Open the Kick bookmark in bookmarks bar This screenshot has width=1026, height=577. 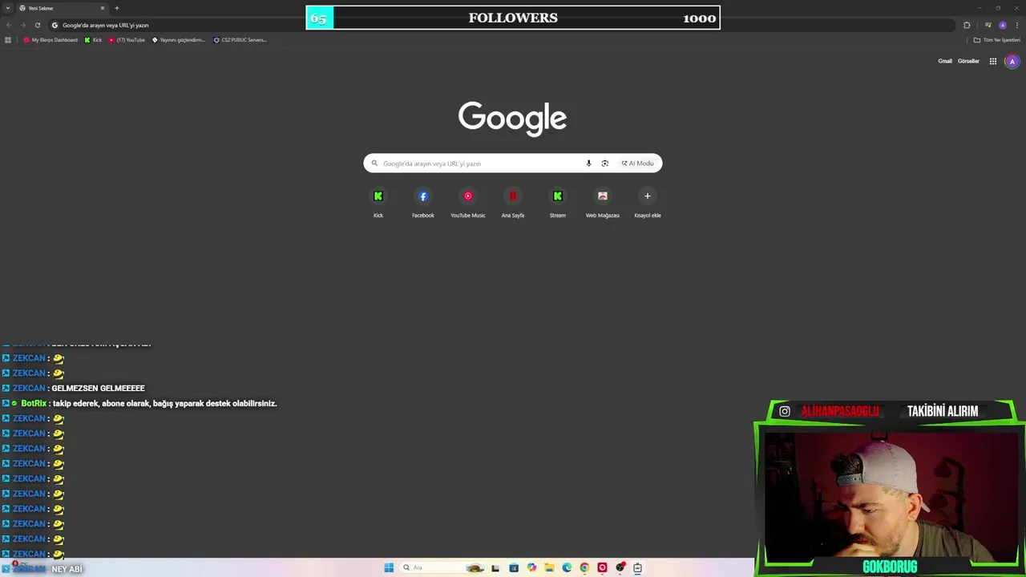pos(93,39)
